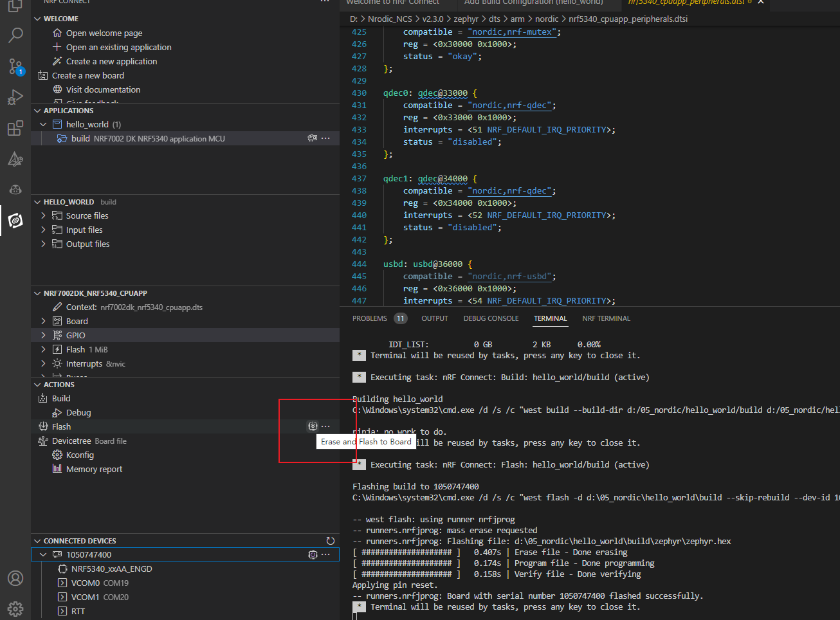840x620 pixels.
Task: Switch to the OUTPUT panel tab
Action: tap(435, 318)
